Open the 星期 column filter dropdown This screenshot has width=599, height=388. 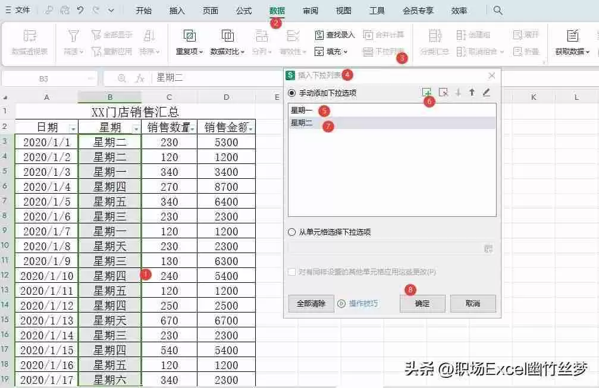point(136,128)
